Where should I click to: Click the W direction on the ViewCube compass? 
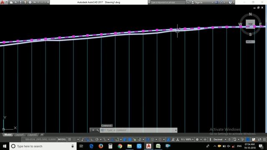tap(240, 24)
